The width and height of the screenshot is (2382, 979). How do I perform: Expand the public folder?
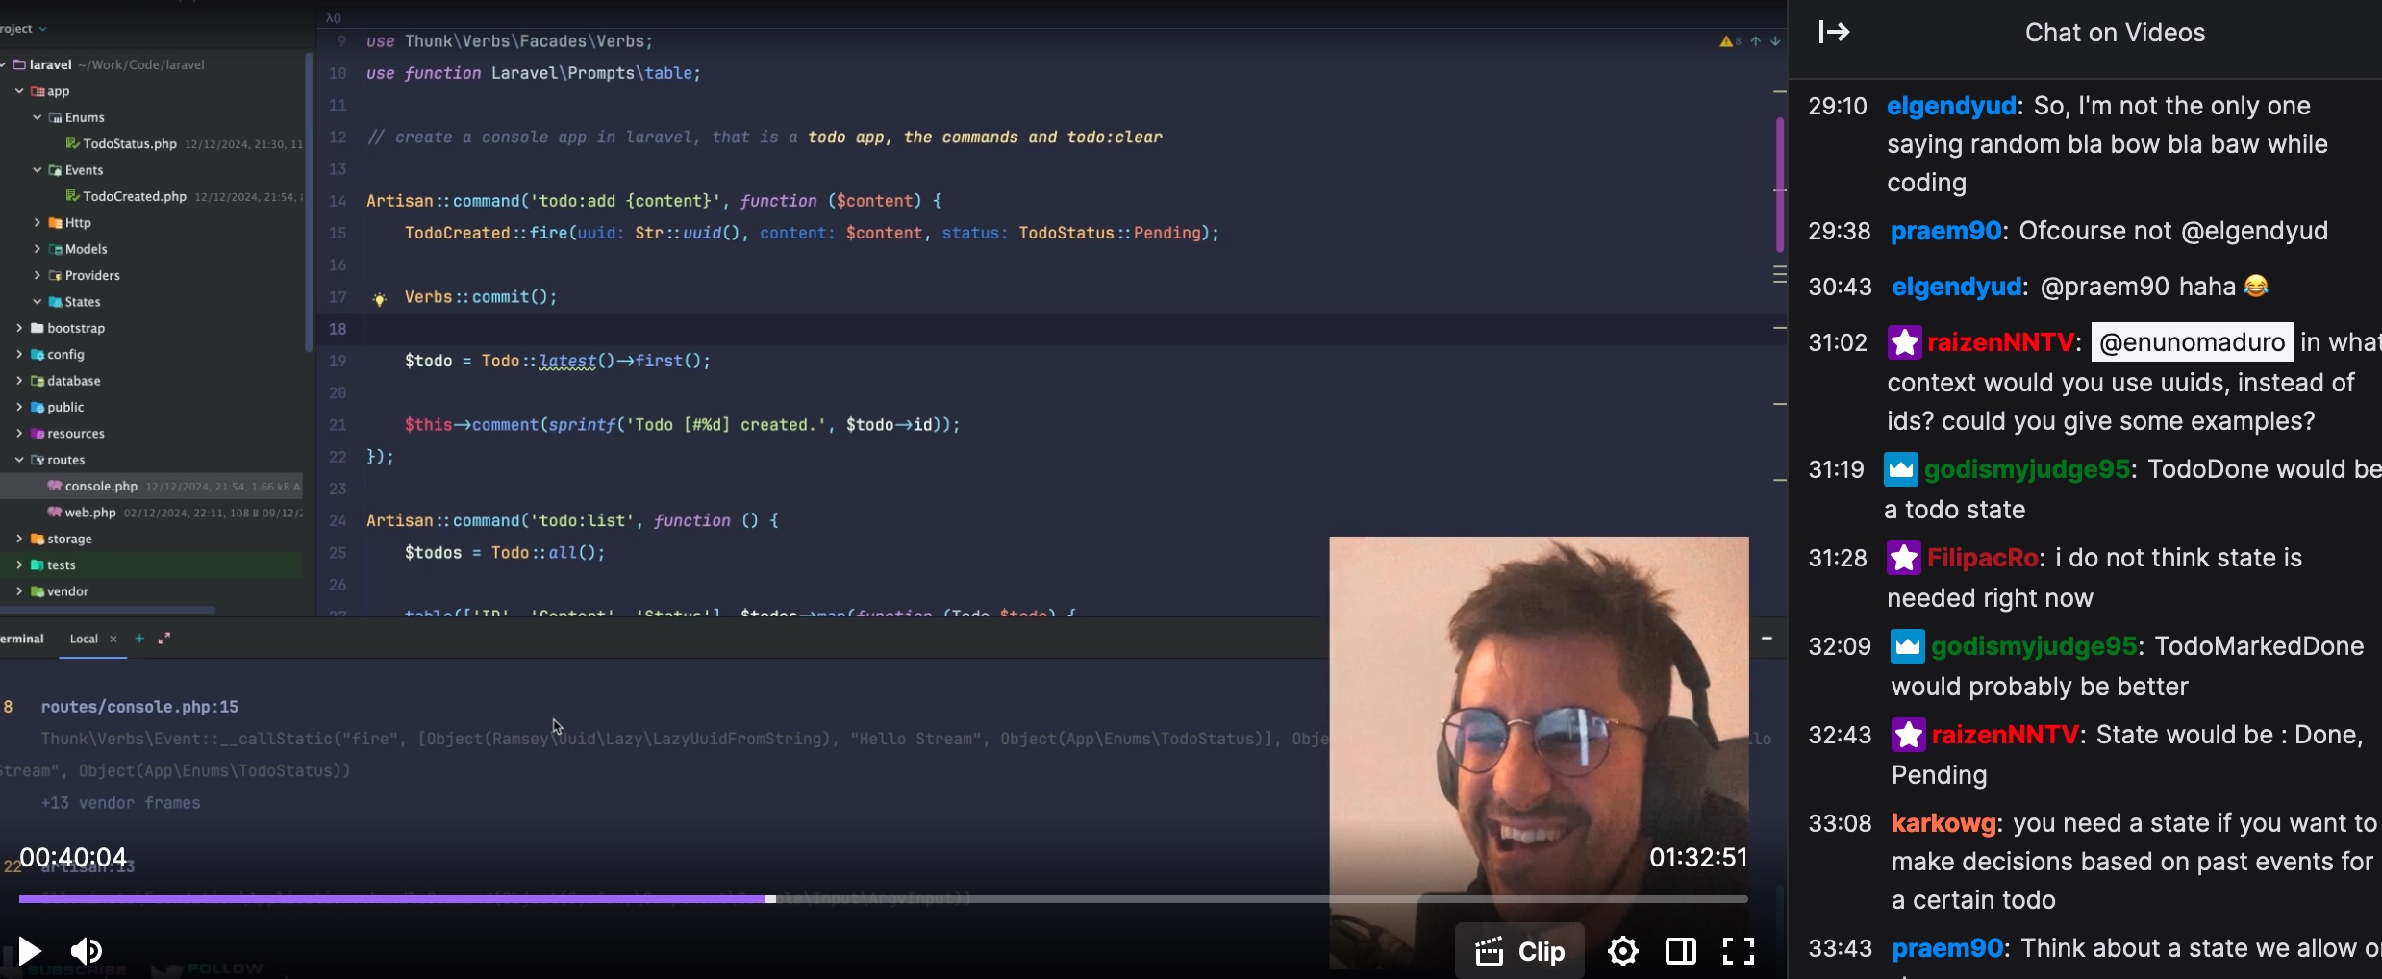tap(19, 407)
